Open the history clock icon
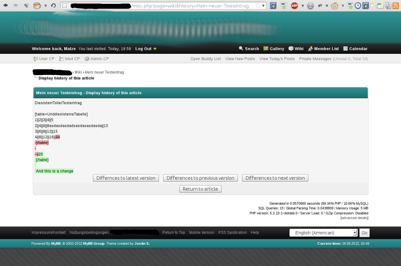Screen dimensions: 401x266 click(x=358, y=6)
